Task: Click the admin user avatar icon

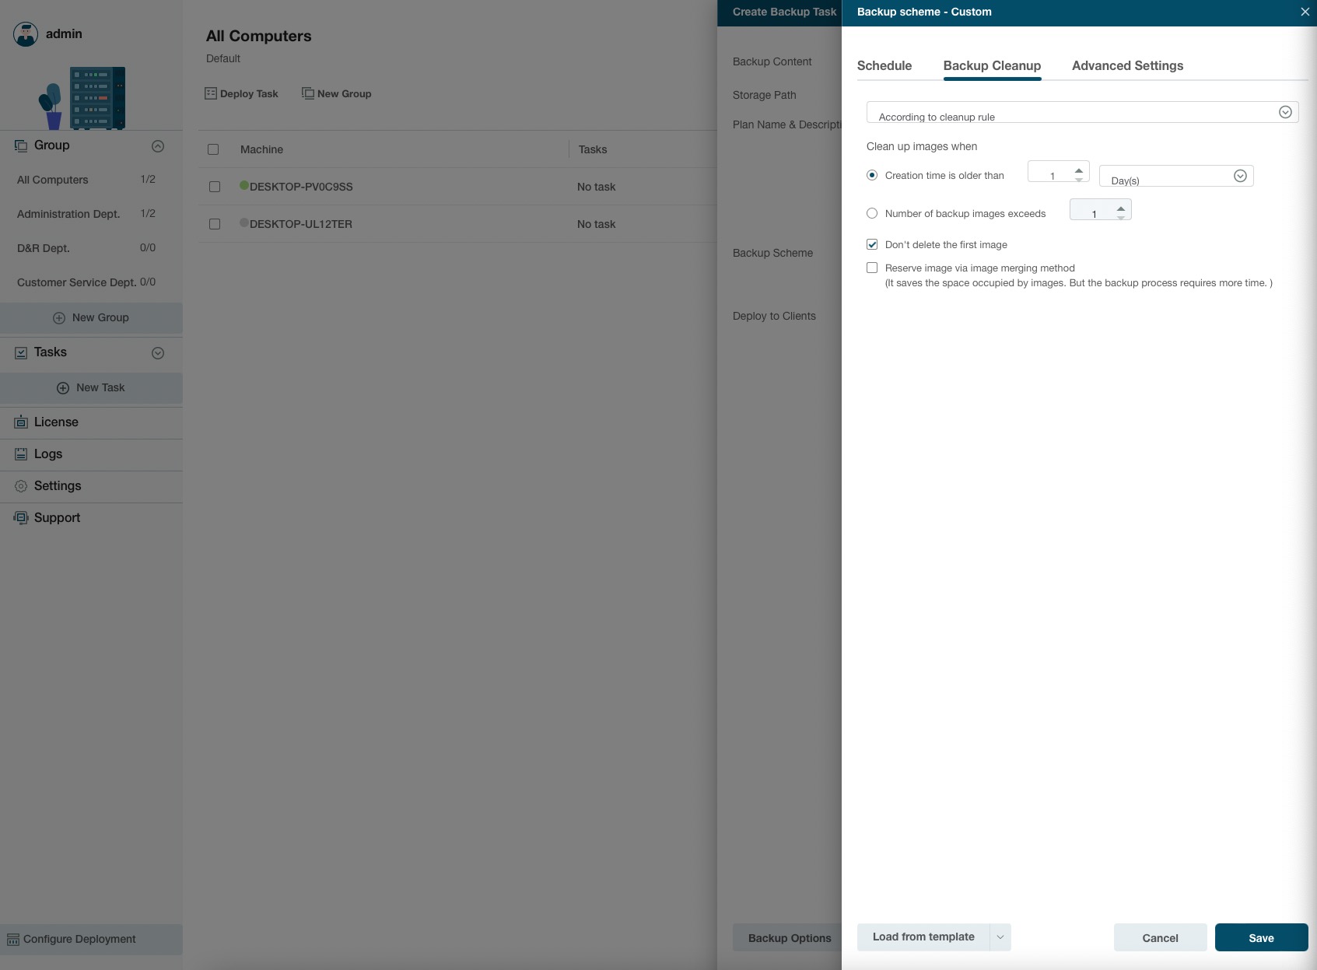Action: coord(26,34)
